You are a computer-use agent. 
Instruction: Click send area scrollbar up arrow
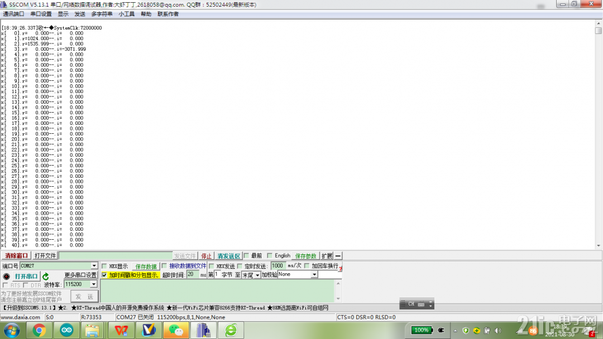pos(338,284)
